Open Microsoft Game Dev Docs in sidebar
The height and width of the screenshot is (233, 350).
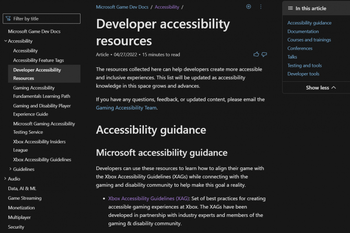tap(34, 31)
